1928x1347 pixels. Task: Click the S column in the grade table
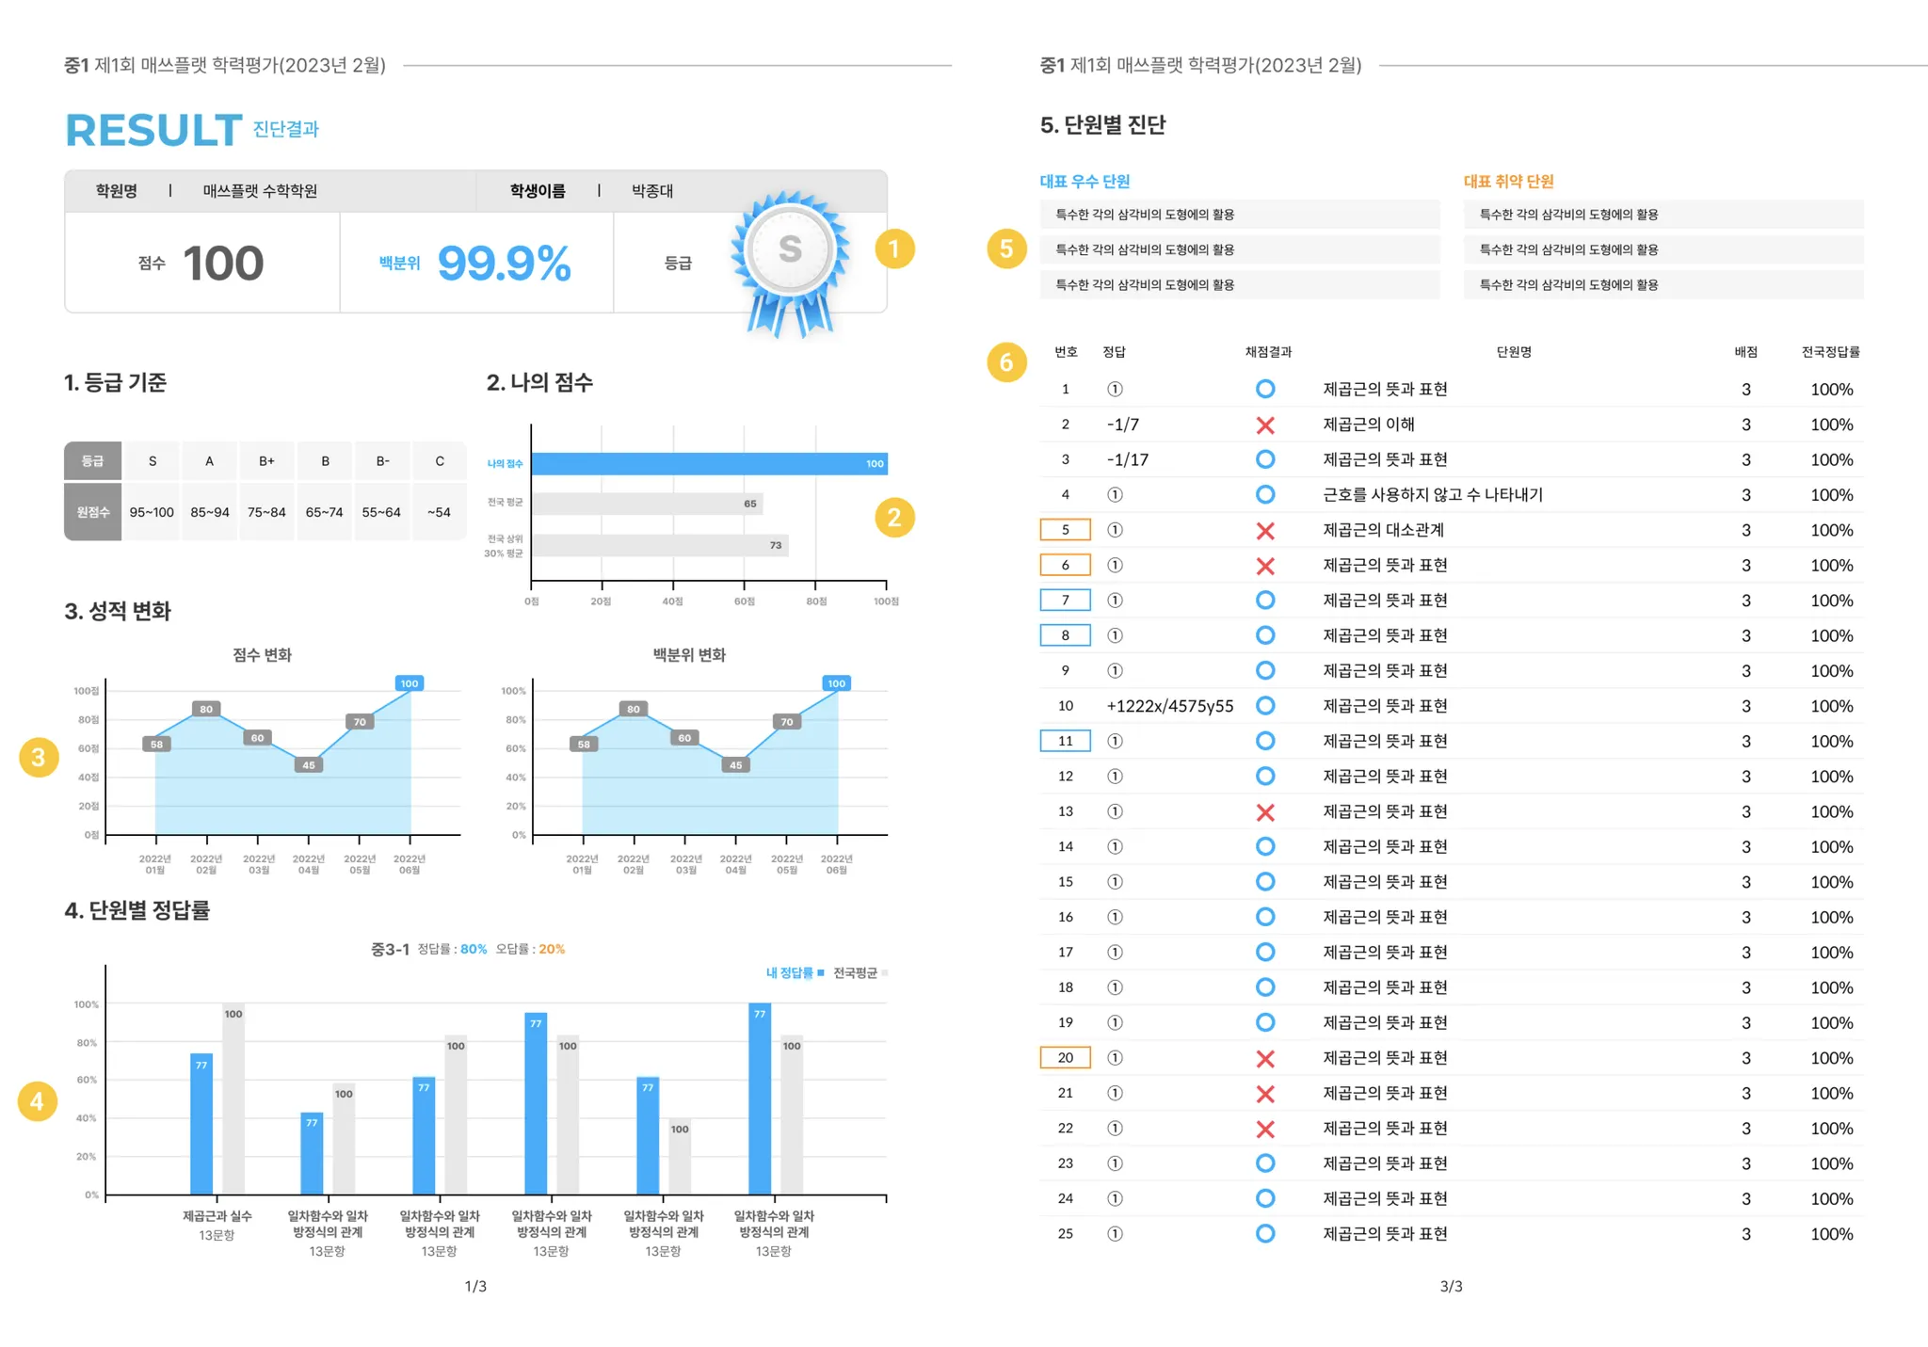tap(153, 461)
